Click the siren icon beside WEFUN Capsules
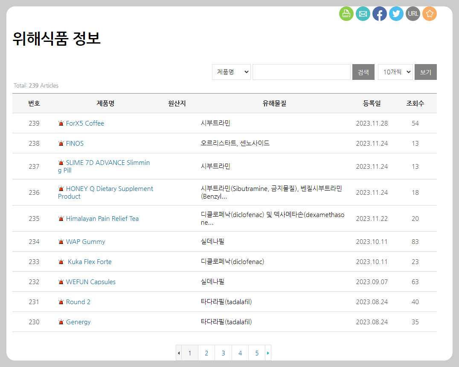459x367 pixels. tap(61, 282)
